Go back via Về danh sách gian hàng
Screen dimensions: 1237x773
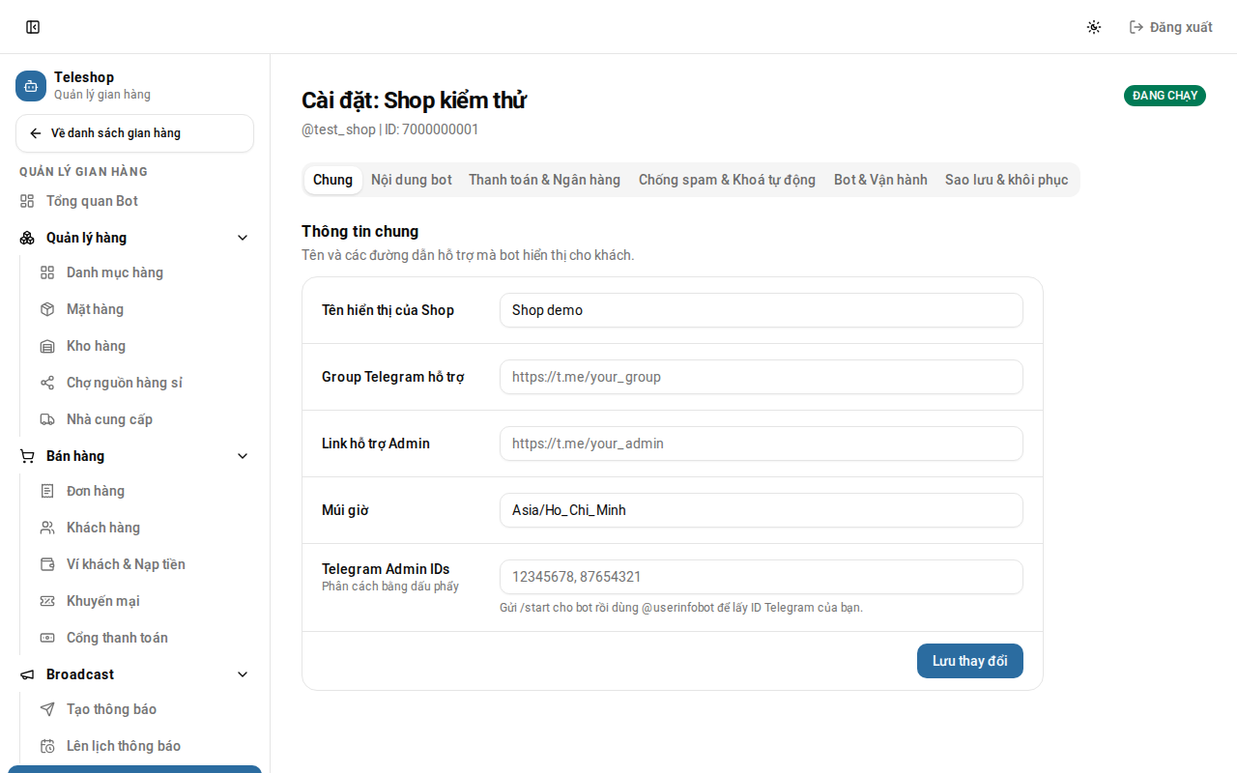pos(134,133)
